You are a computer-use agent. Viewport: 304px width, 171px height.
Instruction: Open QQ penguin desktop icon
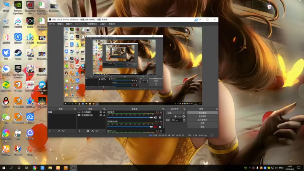[x=6, y=102]
